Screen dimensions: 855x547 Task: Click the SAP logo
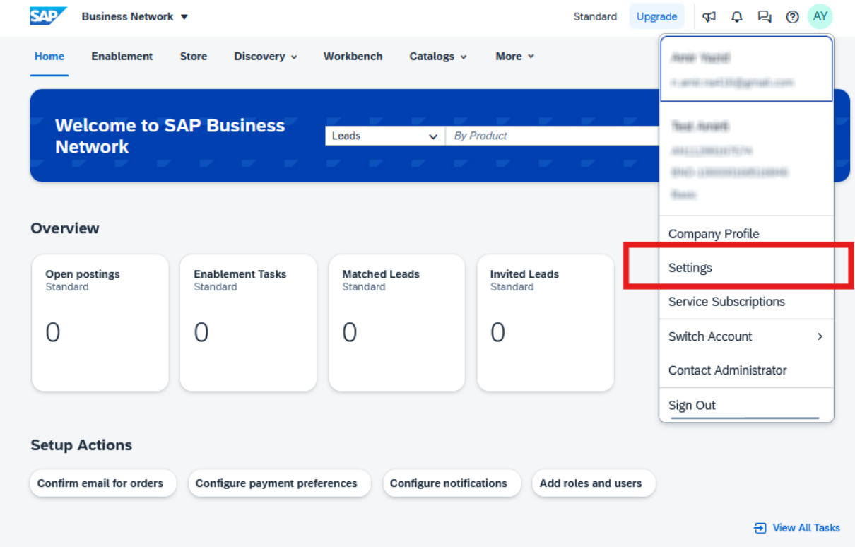[48, 16]
